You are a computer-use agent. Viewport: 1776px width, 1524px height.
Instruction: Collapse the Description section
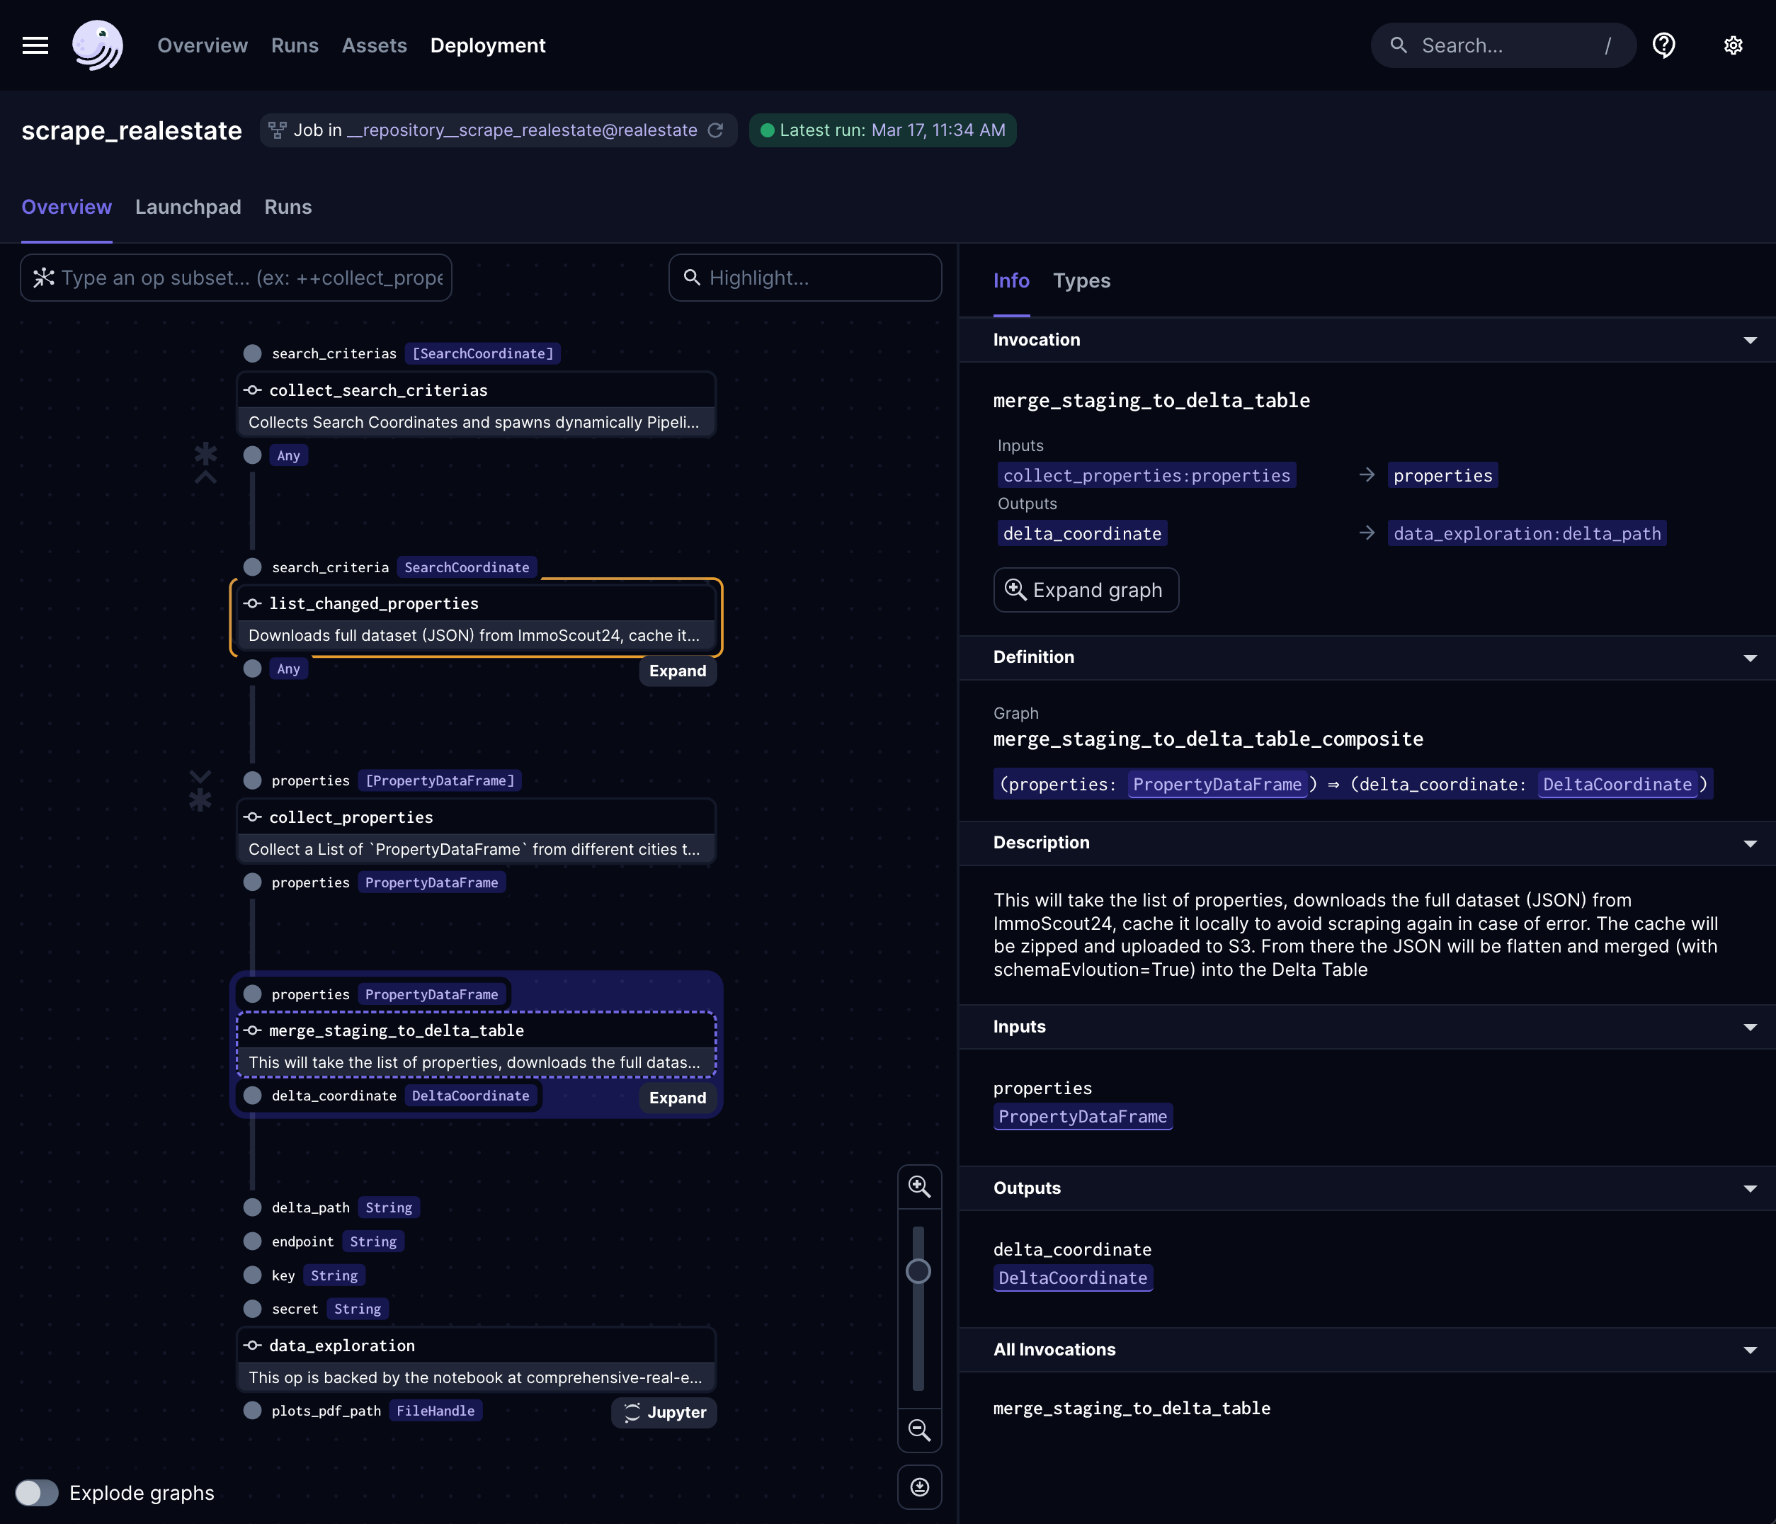[x=1749, y=843]
